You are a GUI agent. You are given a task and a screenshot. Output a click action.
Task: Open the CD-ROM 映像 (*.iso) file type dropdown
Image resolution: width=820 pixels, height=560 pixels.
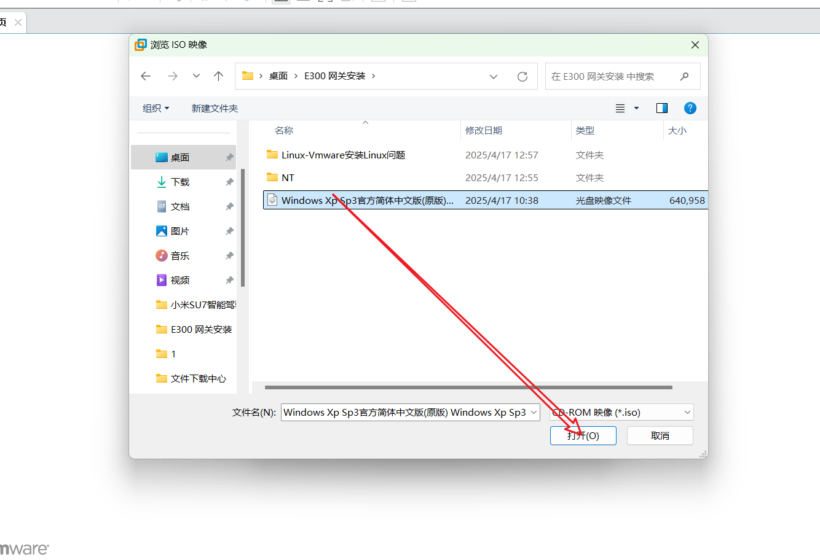pyautogui.click(x=621, y=413)
